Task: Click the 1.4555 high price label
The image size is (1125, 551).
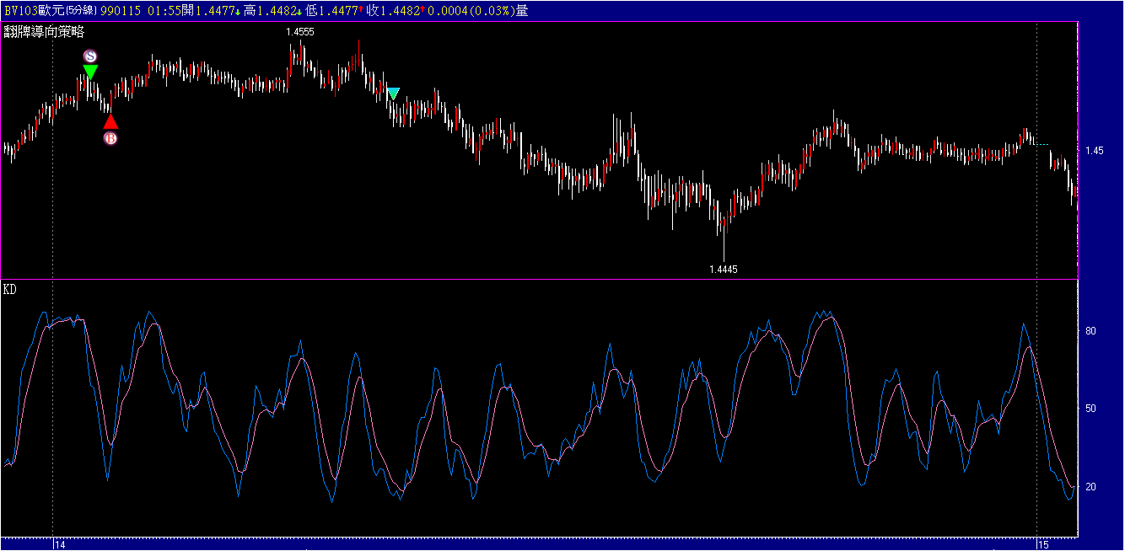Action: pyautogui.click(x=300, y=32)
